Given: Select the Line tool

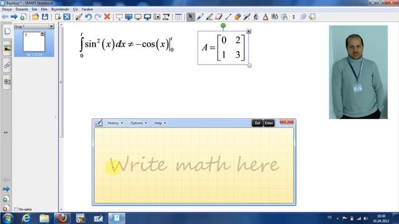Looking at the screenshot, I should [x=228, y=17].
